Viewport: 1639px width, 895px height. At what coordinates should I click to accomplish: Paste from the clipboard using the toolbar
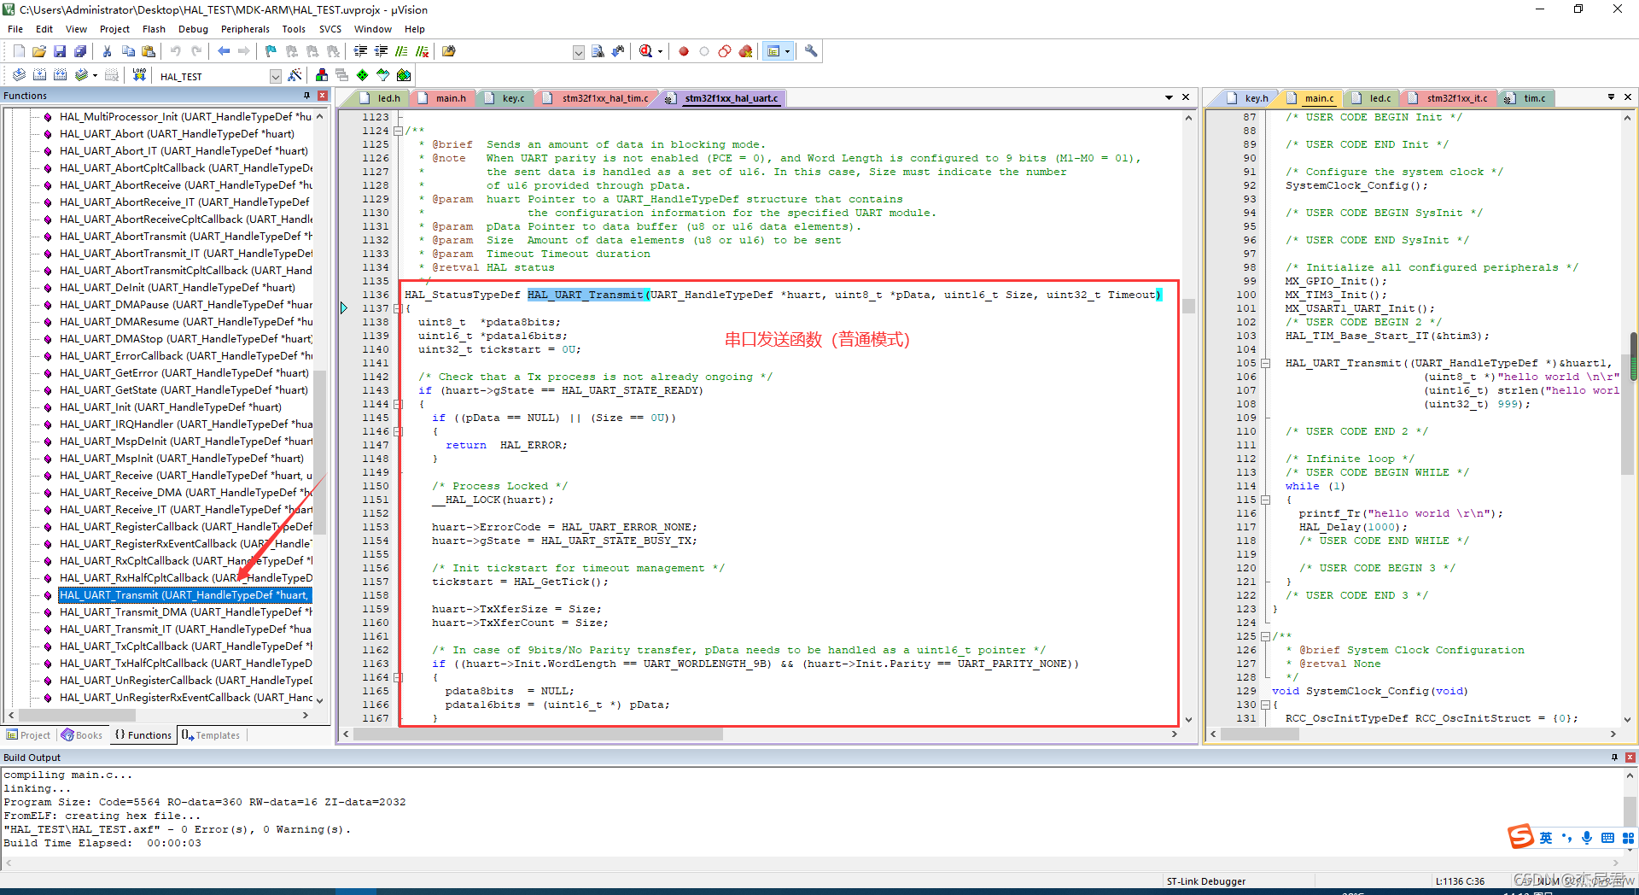click(x=148, y=51)
